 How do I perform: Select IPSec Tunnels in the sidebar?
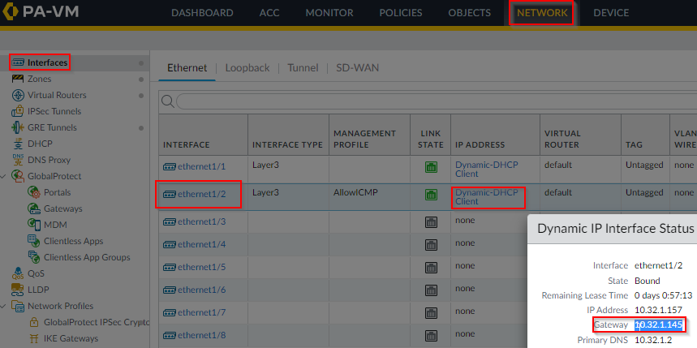(x=54, y=111)
